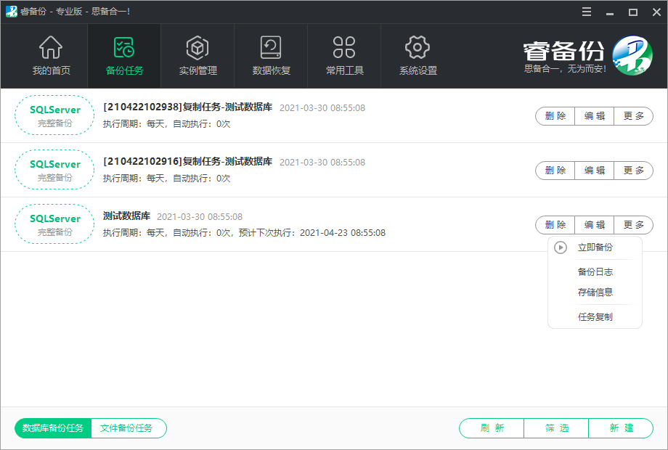The height and width of the screenshot is (450, 668).
Task: Collapse 更多 menu of the 测试数据库 task
Action: [x=633, y=225]
